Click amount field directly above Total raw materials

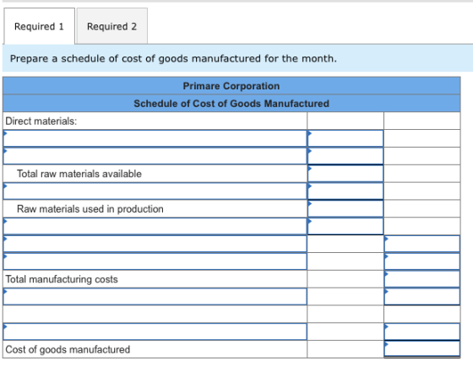click(345, 156)
